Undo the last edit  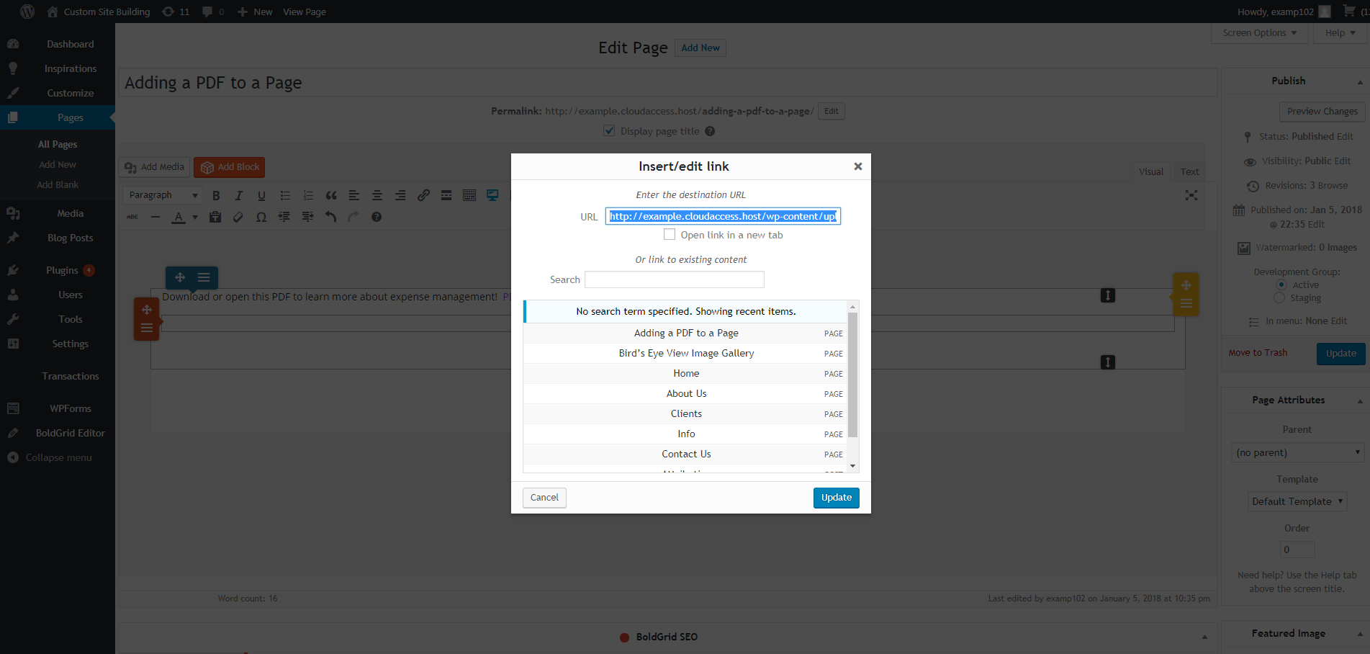tap(330, 217)
